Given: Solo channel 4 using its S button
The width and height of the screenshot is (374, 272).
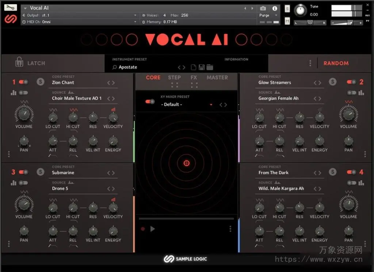Looking at the screenshot, I should [x=333, y=172].
